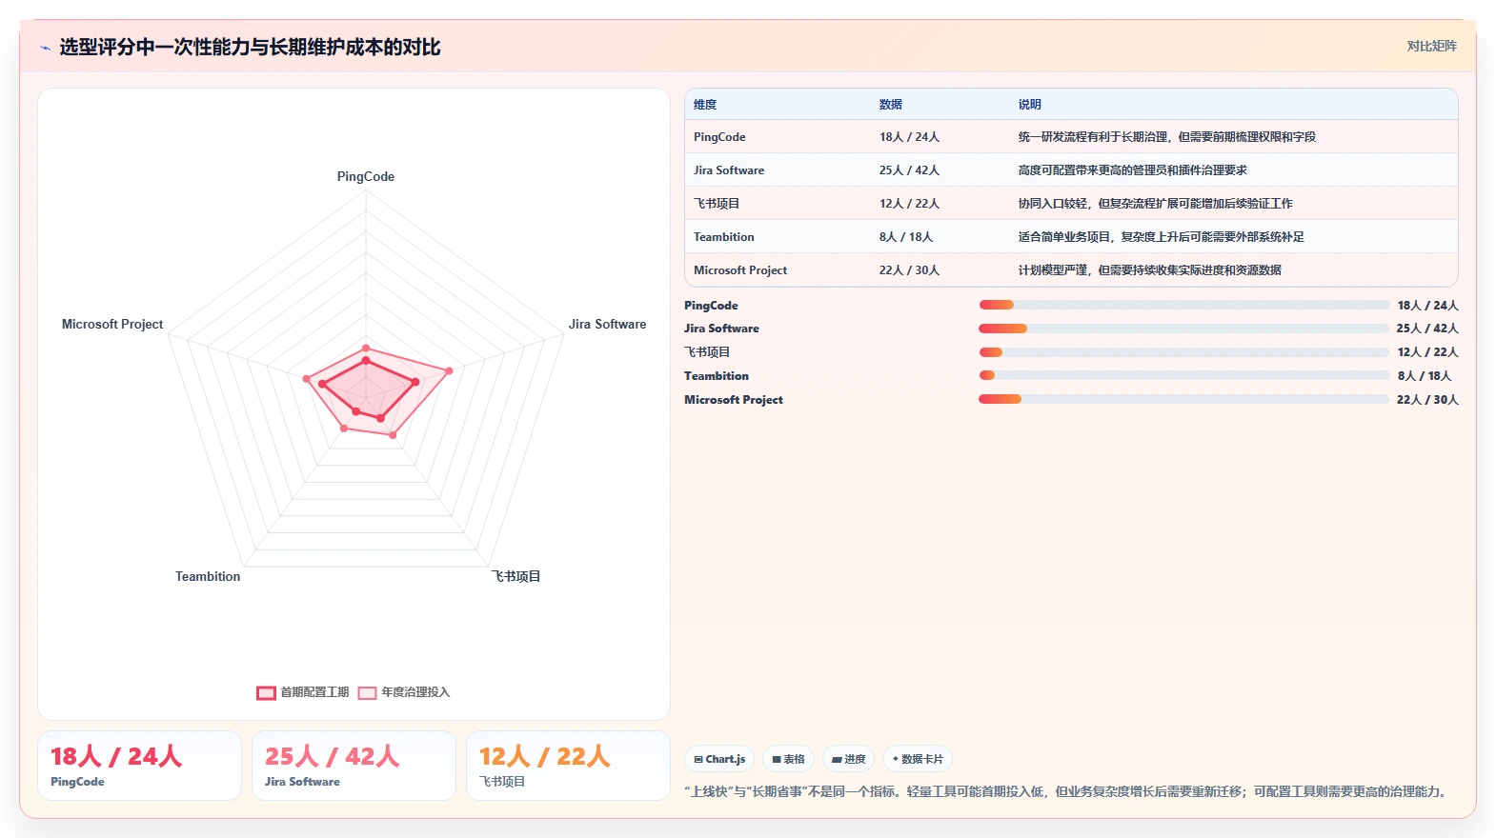Click the Microsoft Project progress bar
The image size is (1496, 838).
pos(1183,399)
